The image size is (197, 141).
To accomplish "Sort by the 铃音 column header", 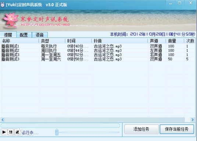I will (x=119, y=41).
